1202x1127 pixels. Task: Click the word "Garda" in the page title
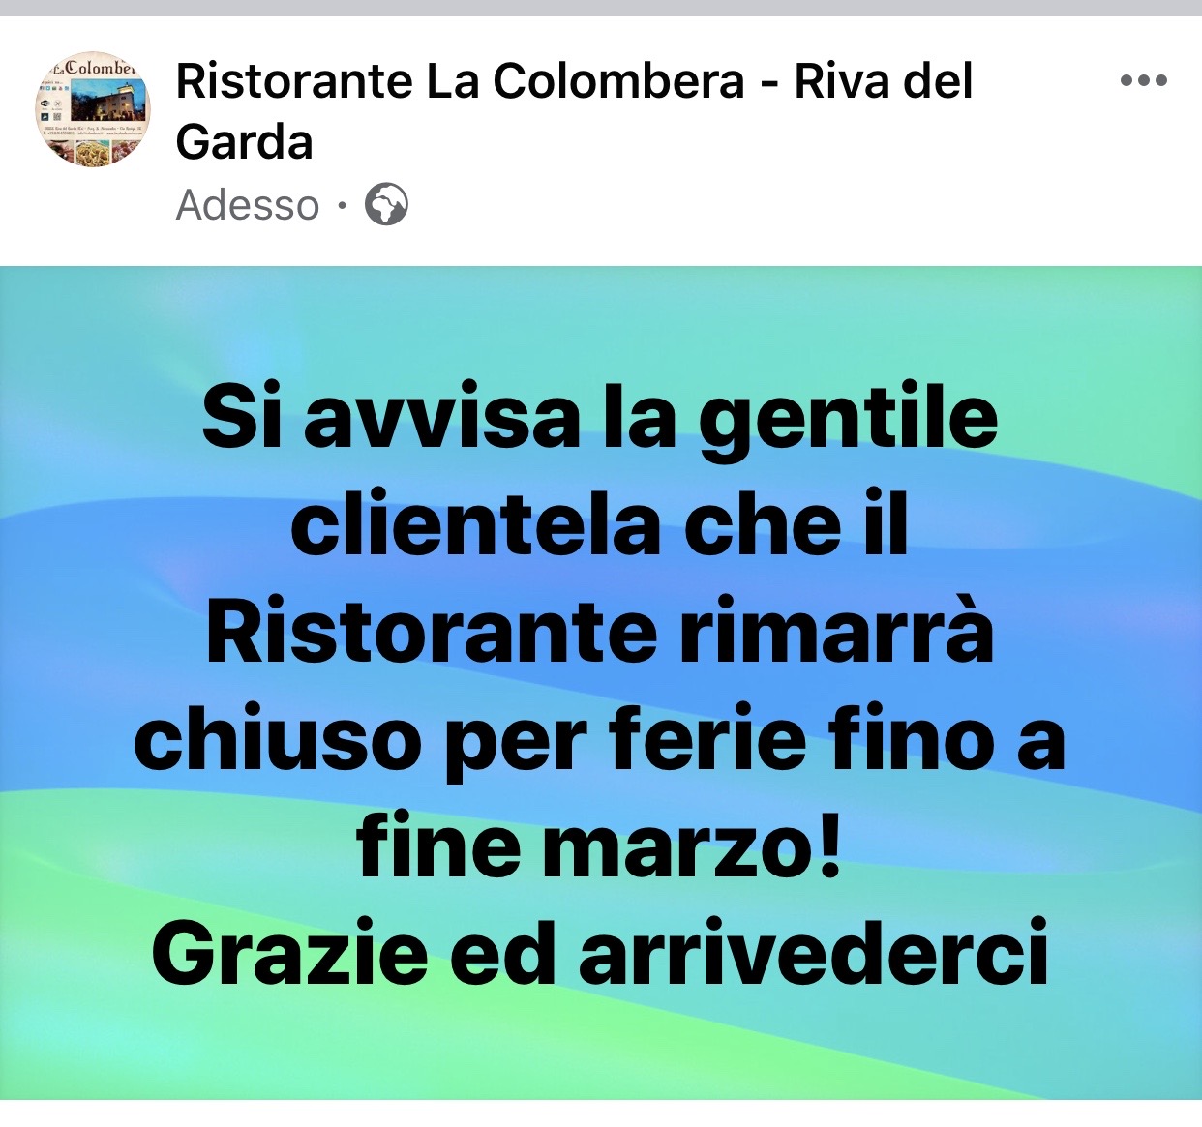(245, 141)
